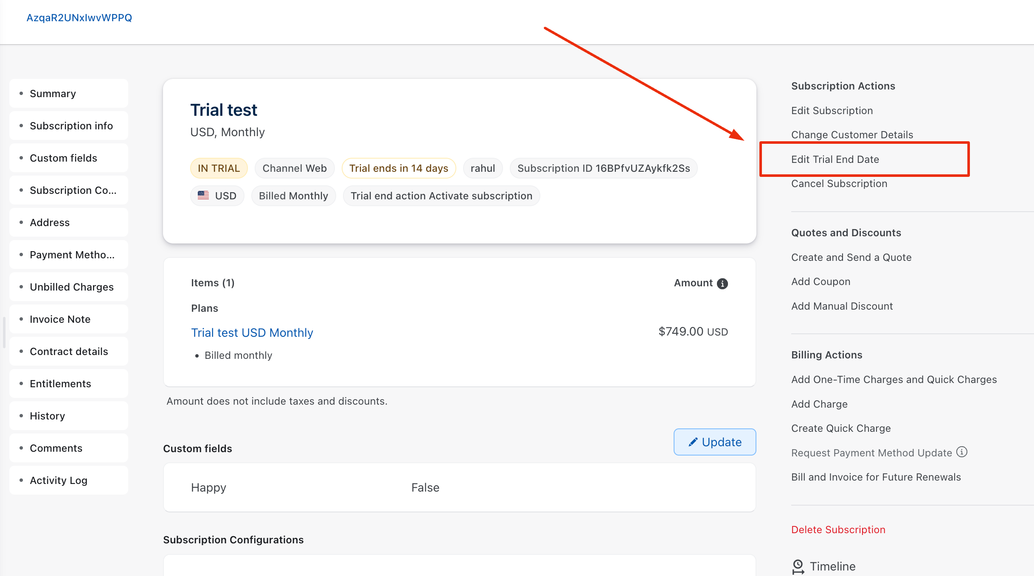
Task: Open customer ID AzqaR2UNxIwvWPPQ link
Action: [79, 17]
